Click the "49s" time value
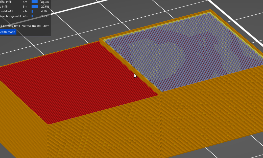This screenshot has width=263, height=158. pyautogui.click(x=25, y=11)
